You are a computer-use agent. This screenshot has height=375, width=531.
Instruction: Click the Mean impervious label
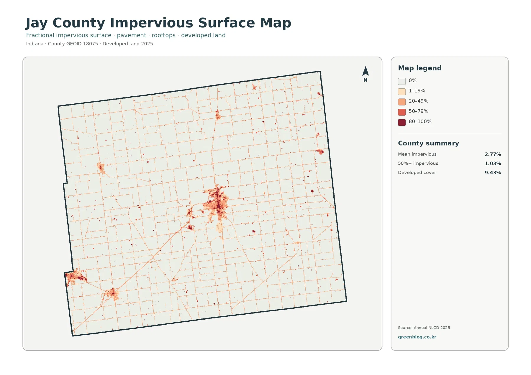point(417,154)
